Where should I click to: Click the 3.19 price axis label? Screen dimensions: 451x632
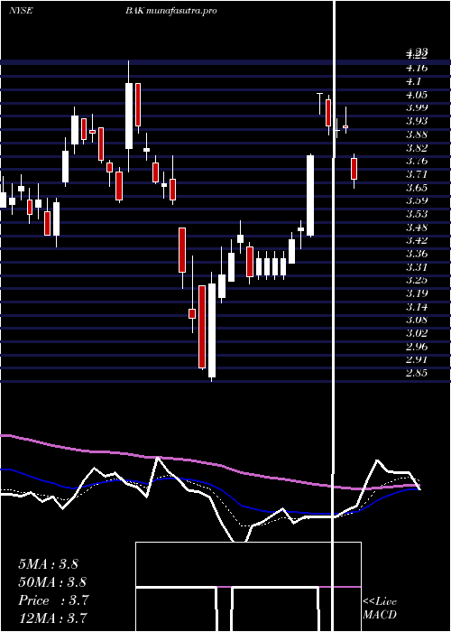pyautogui.click(x=417, y=293)
